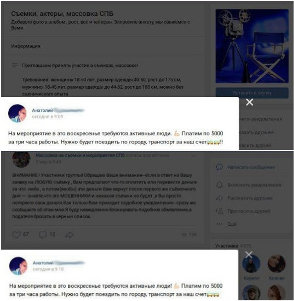This screenshot has width=294, height=301.
Task: Share the pinned post with arrow icon
Action: click(69, 234)
